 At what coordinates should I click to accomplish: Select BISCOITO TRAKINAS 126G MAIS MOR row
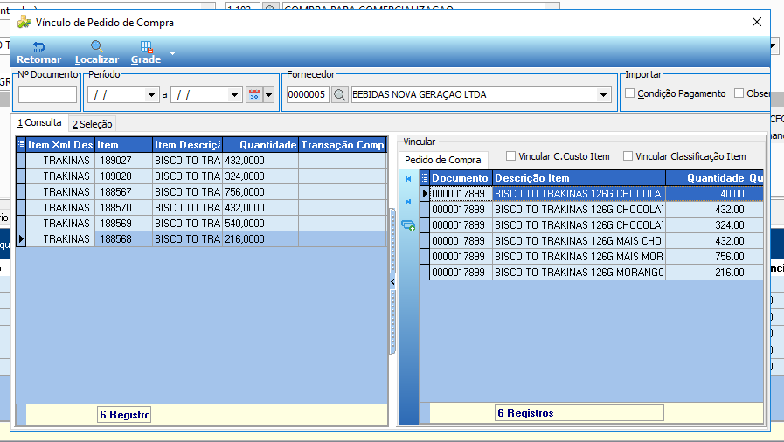(x=579, y=257)
